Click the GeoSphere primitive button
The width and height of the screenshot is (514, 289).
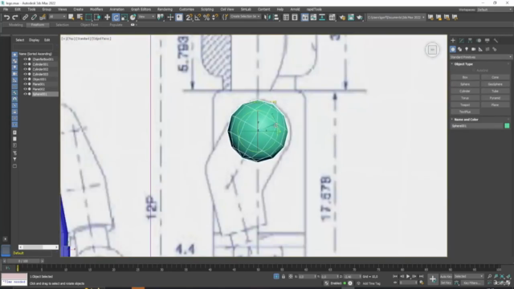495,84
